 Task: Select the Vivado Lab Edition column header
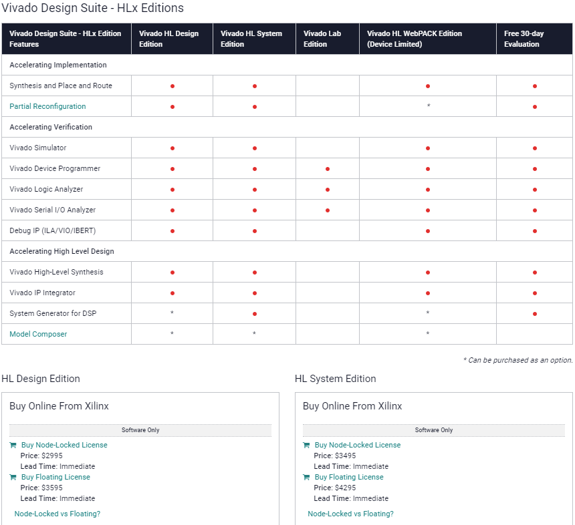point(328,39)
